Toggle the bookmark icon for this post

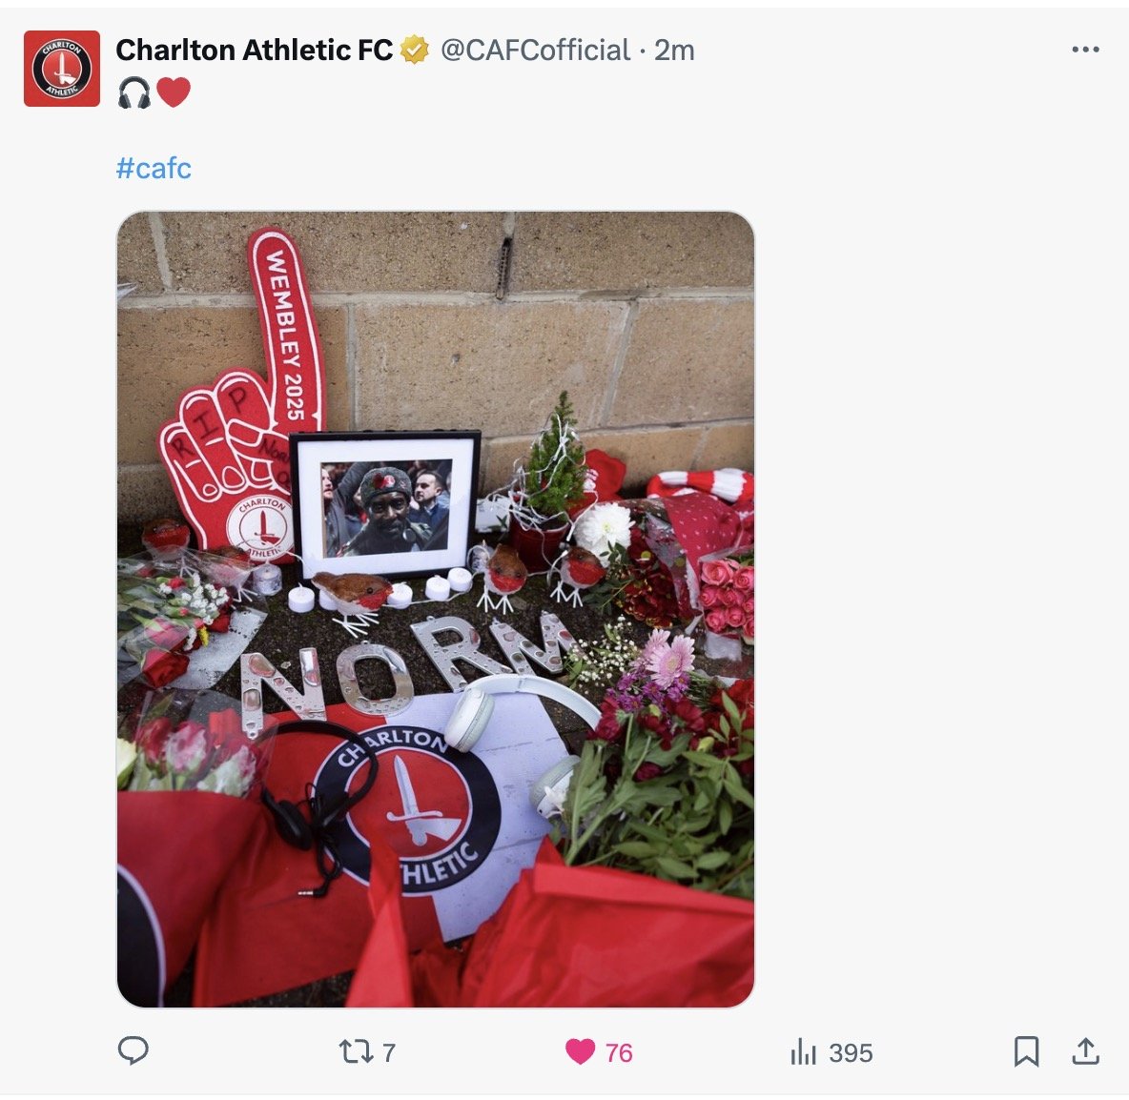(1026, 1051)
